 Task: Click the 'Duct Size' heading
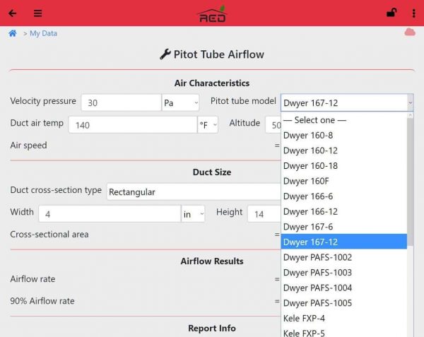(x=212, y=172)
